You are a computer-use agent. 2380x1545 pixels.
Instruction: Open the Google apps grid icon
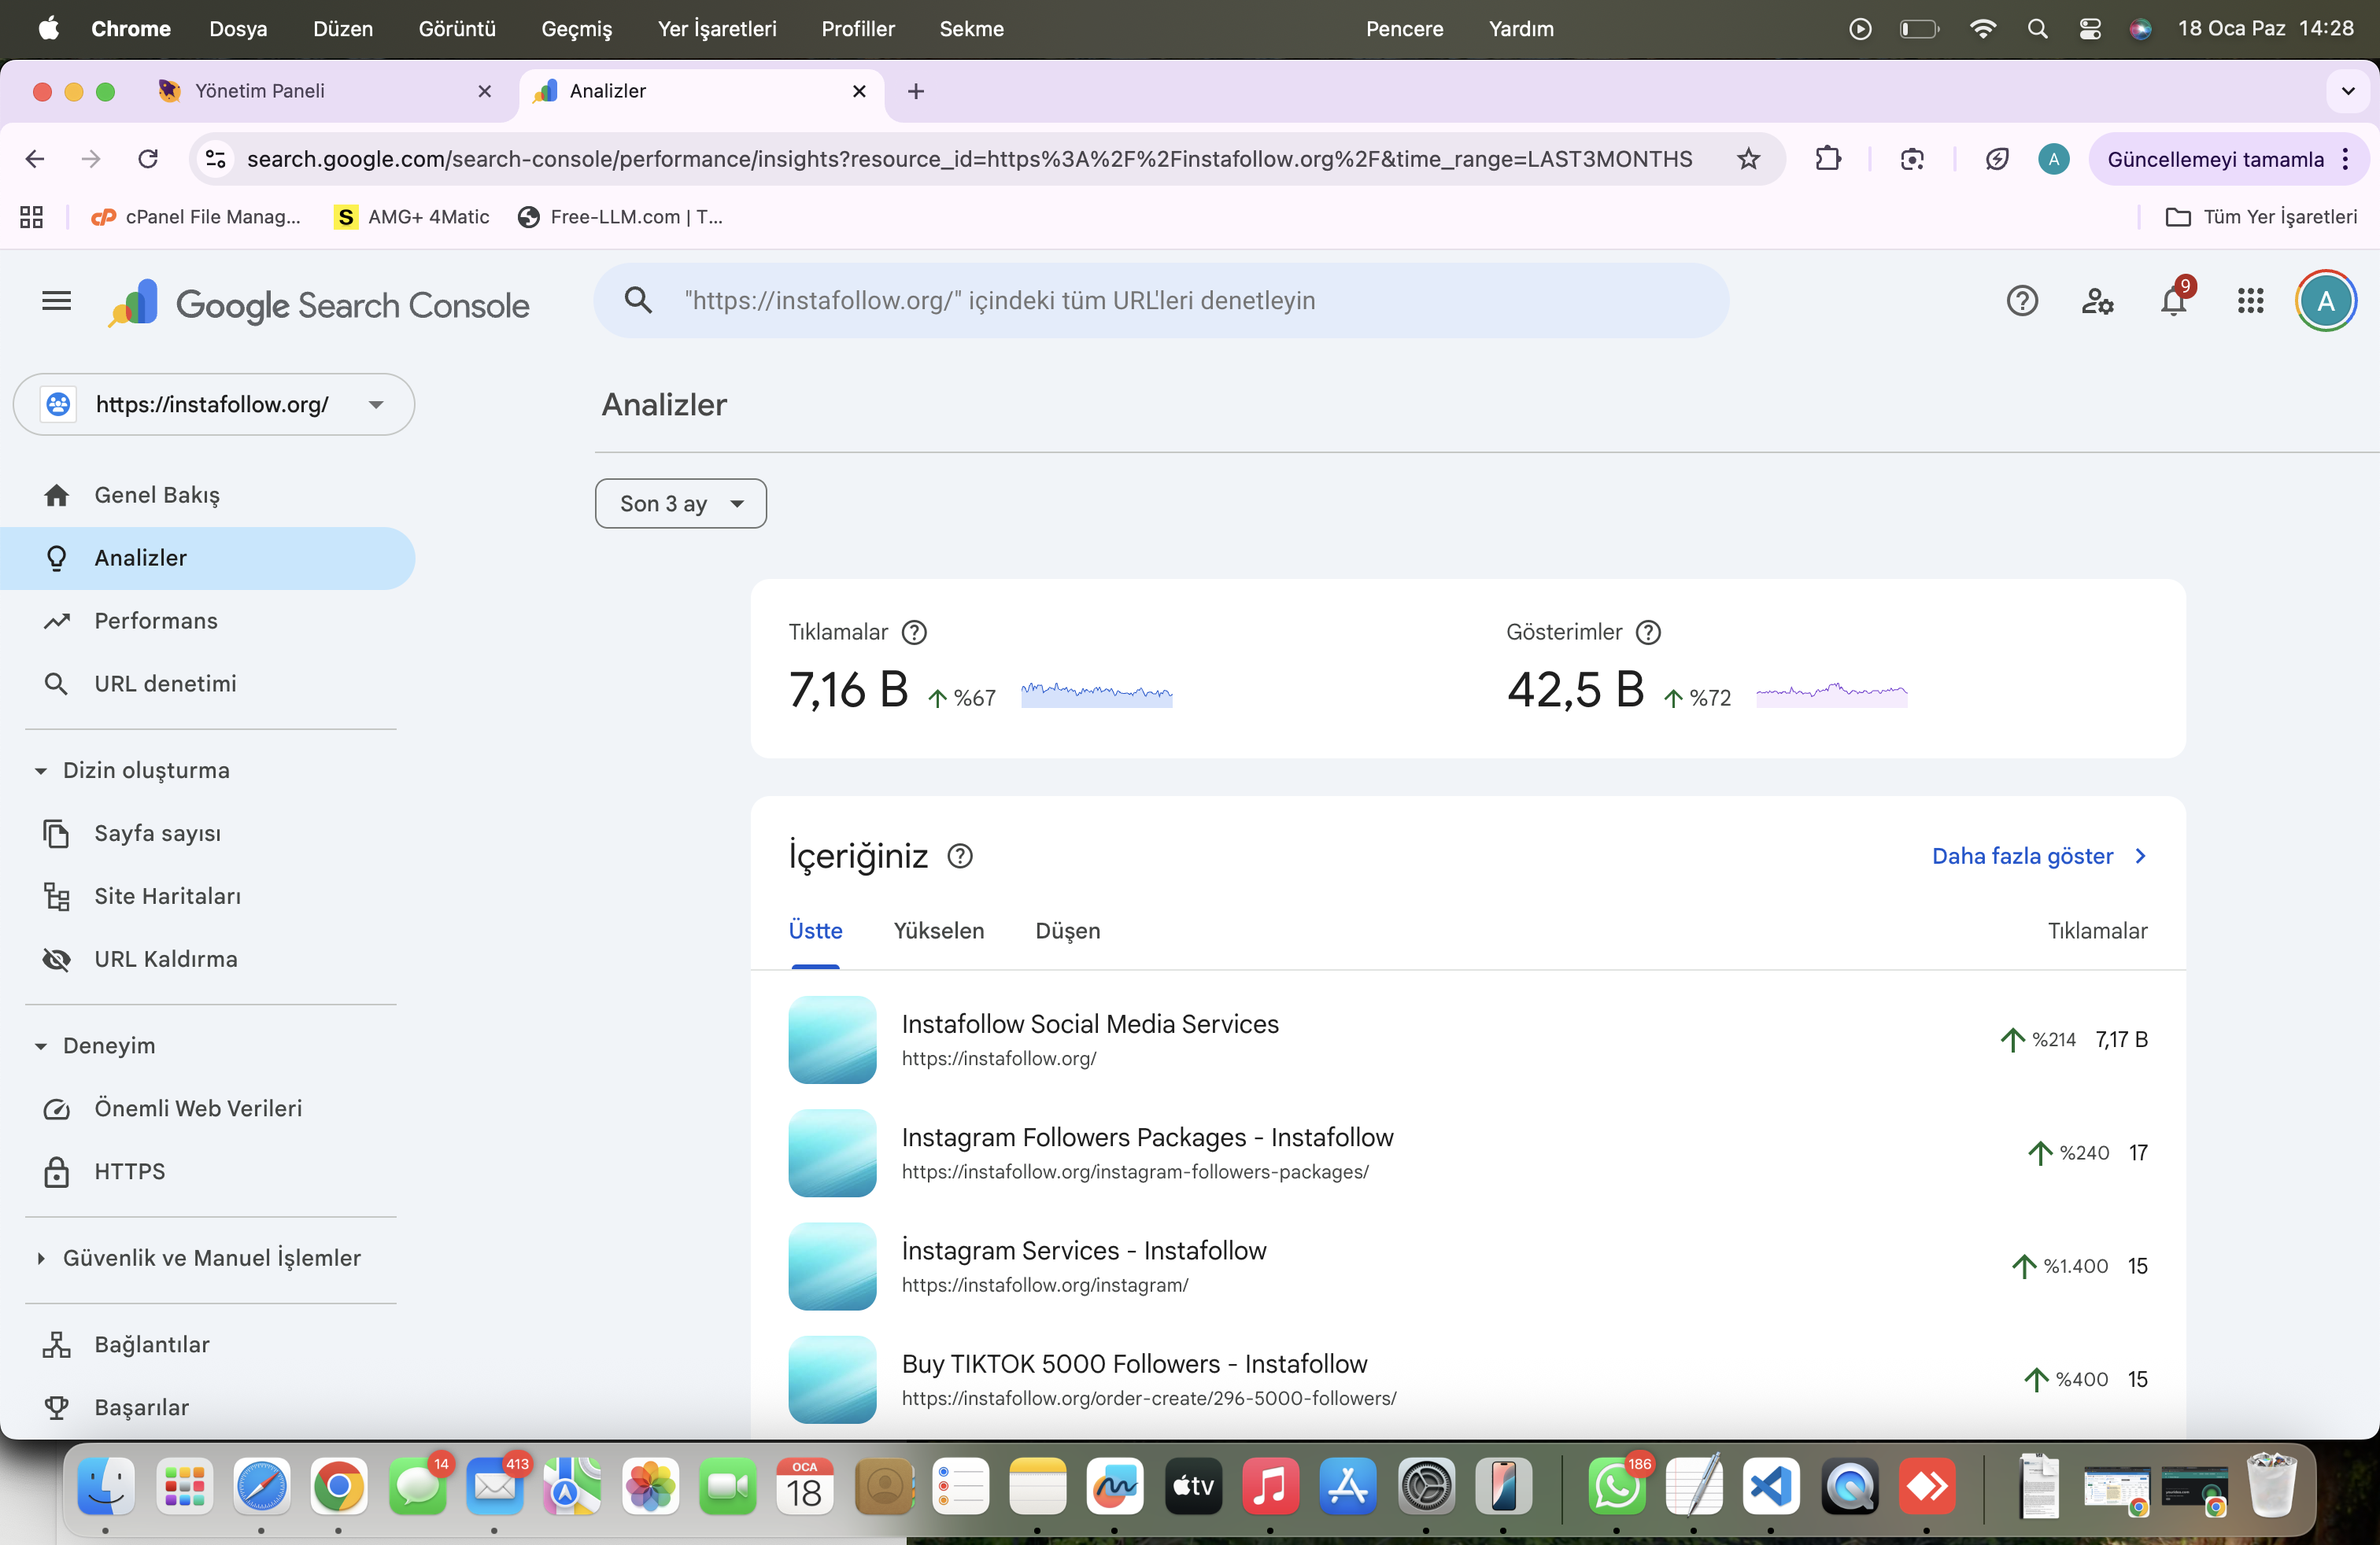(2250, 301)
